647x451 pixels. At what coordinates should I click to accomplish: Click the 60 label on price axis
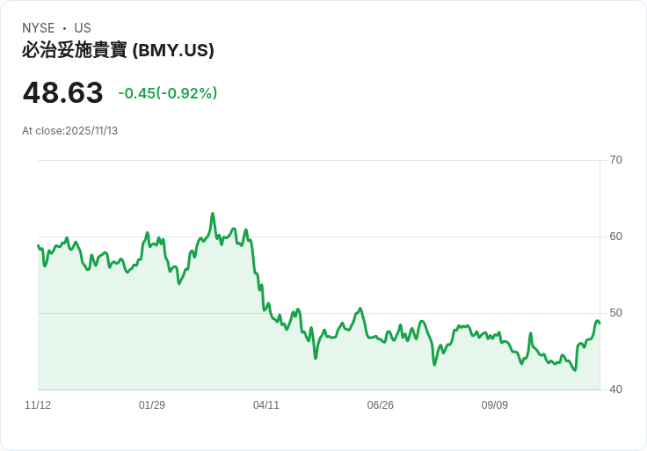[616, 236]
